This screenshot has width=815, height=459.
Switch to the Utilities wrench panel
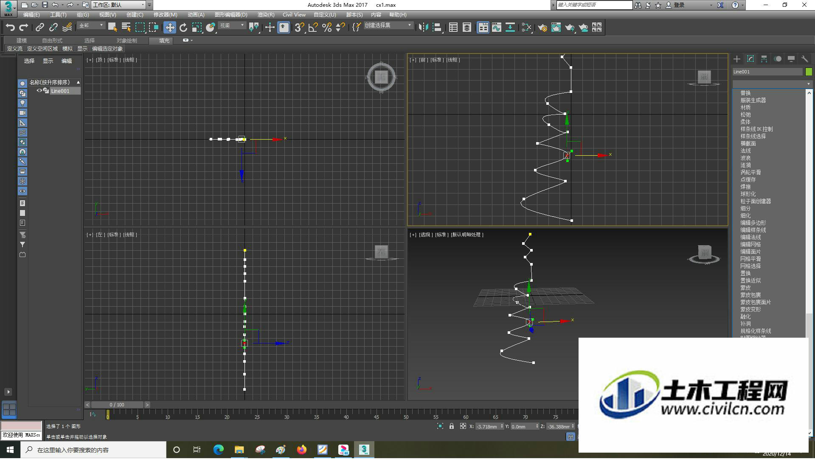(805, 59)
